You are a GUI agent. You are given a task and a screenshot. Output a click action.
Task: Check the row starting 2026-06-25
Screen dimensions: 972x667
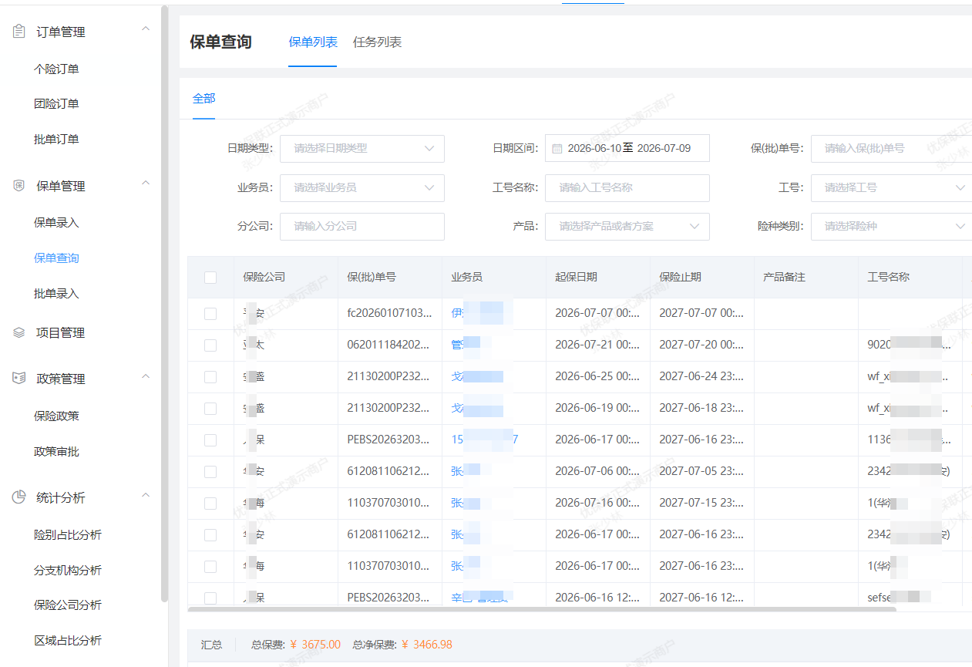pyautogui.click(x=210, y=377)
